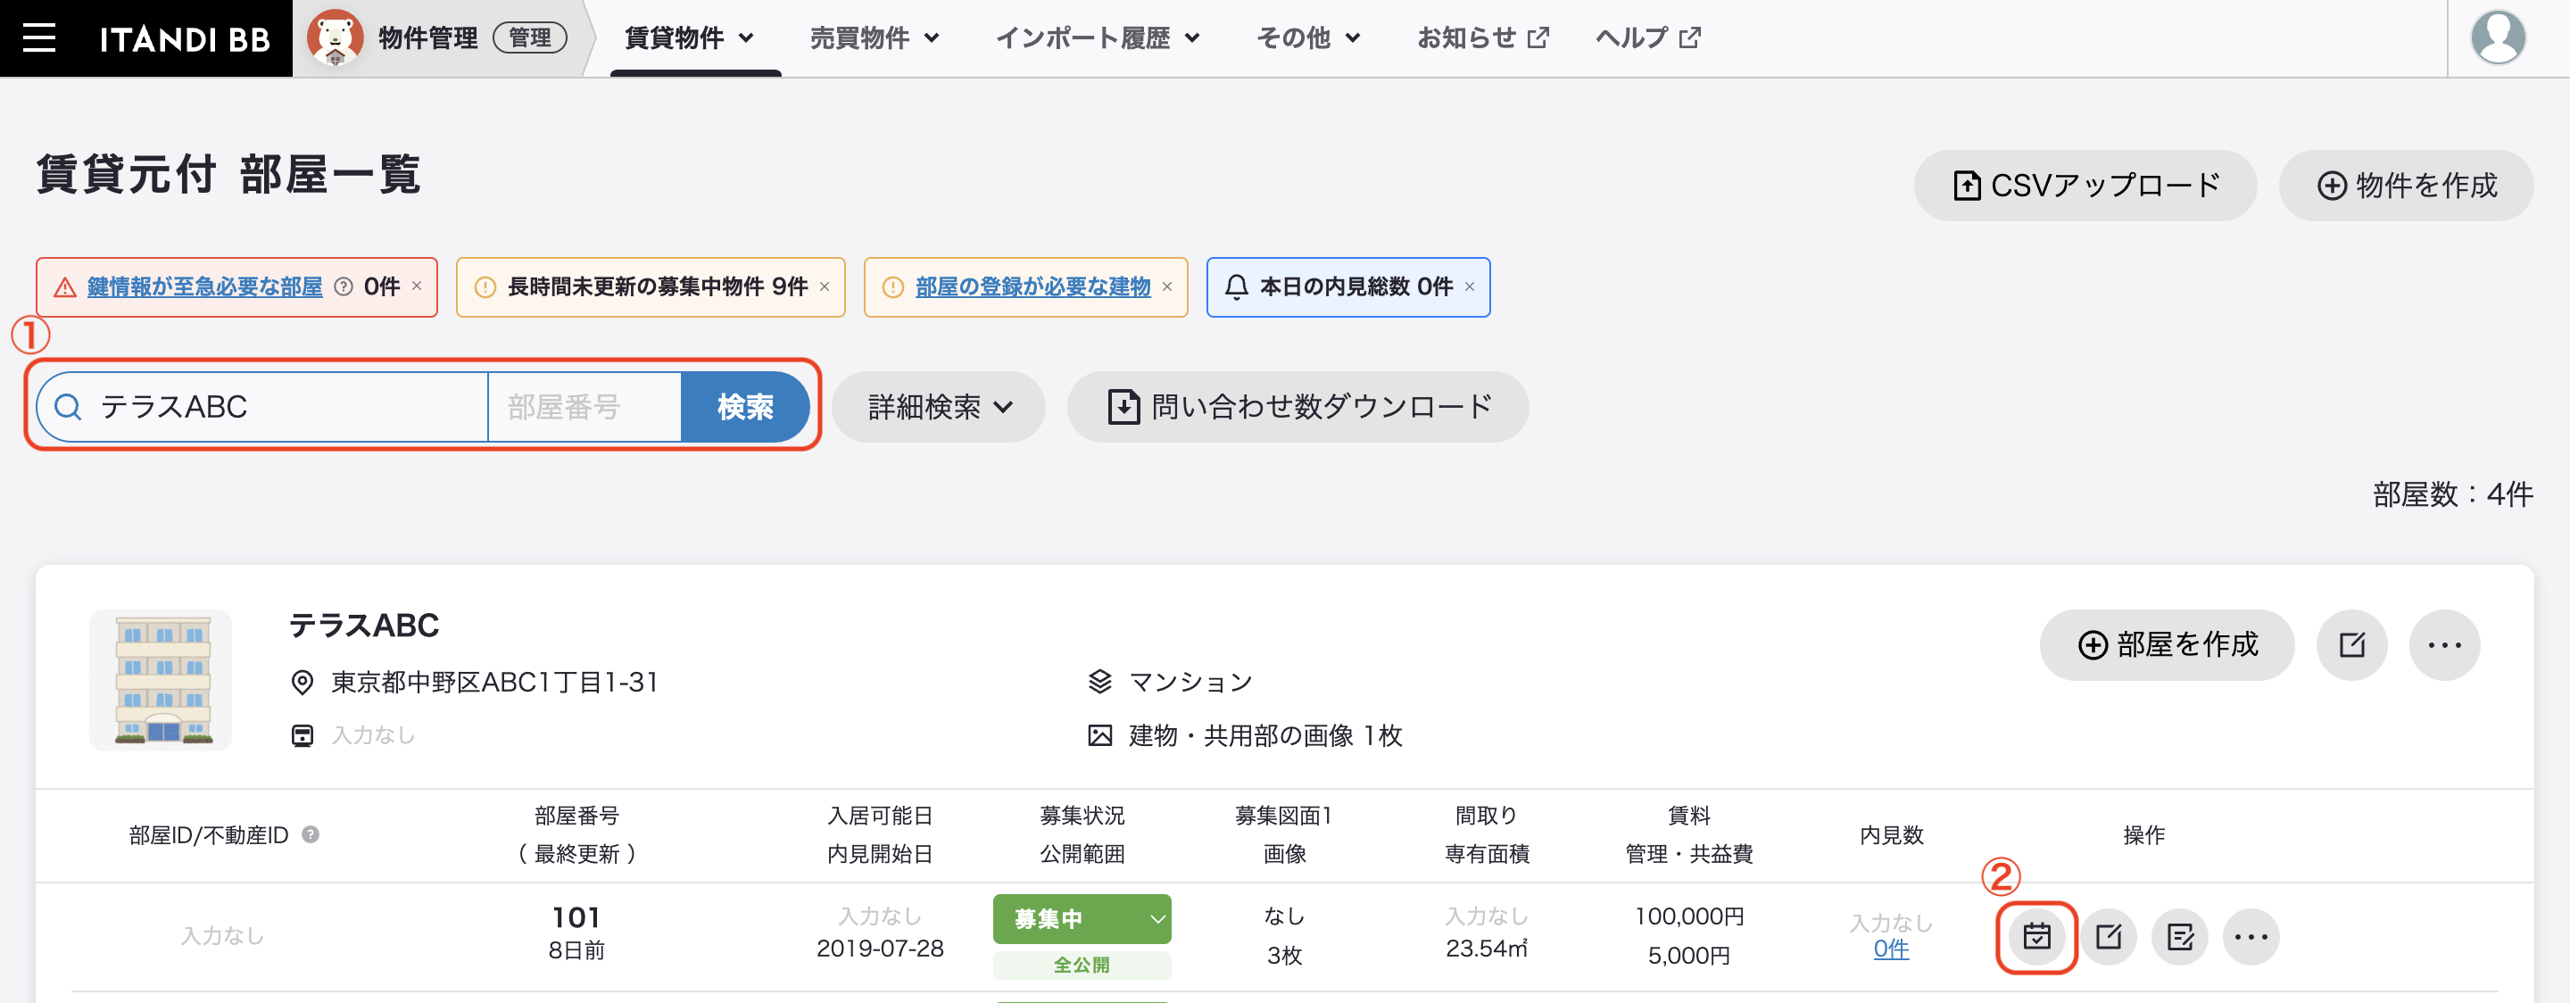Click the warning icon on 部屋の登録が必要な建物

click(893, 287)
